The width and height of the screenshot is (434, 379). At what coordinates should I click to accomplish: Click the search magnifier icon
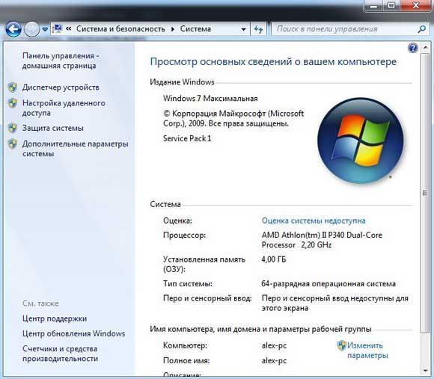[421, 28]
